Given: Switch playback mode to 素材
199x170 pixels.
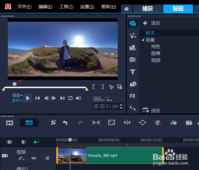Looking at the screenshot, I should coord(16,101).
